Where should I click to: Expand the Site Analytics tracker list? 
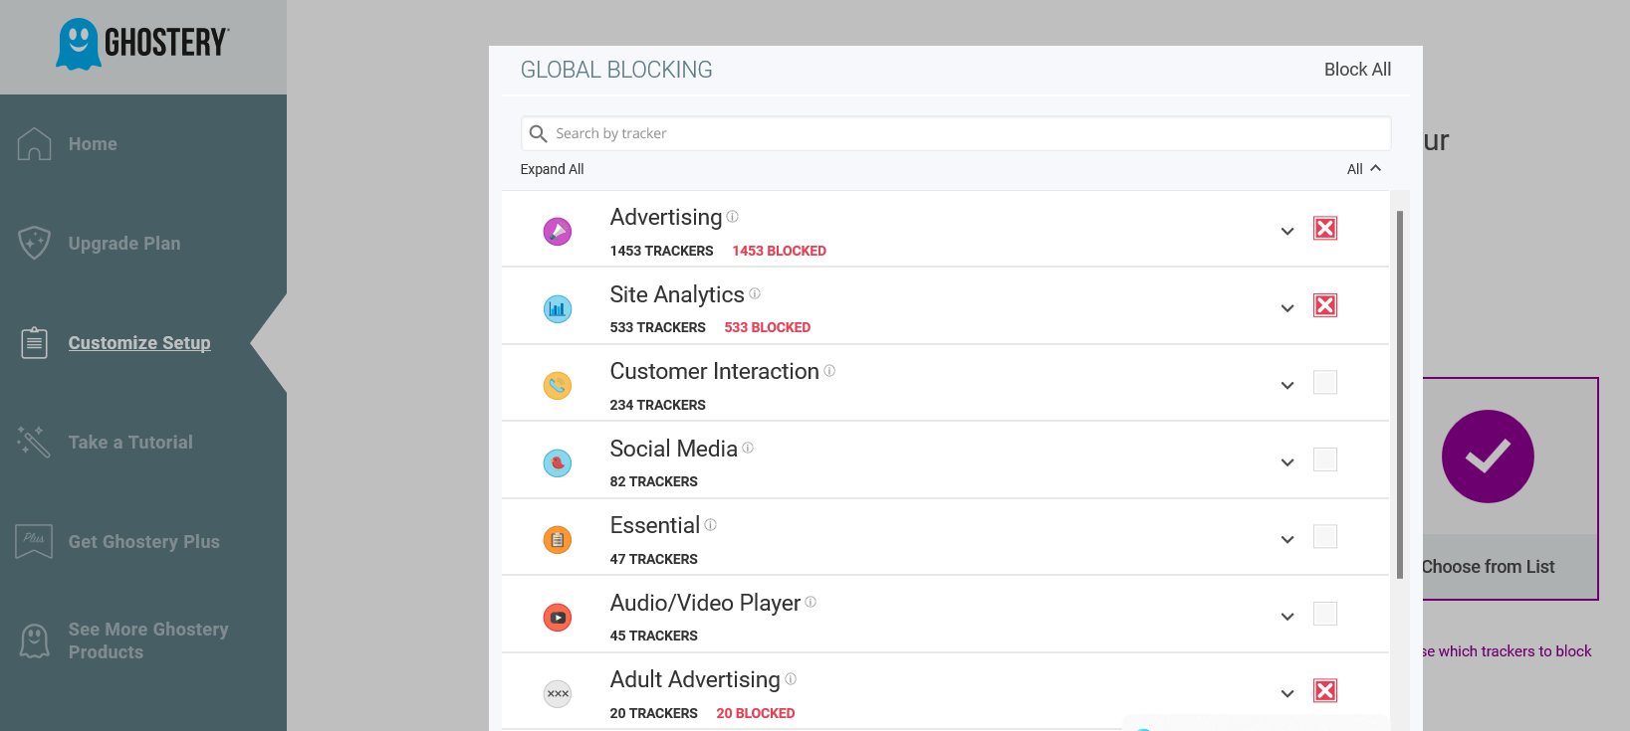1287,308
